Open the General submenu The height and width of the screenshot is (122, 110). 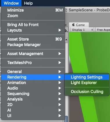pyautogui.click(x=33, y=72)
